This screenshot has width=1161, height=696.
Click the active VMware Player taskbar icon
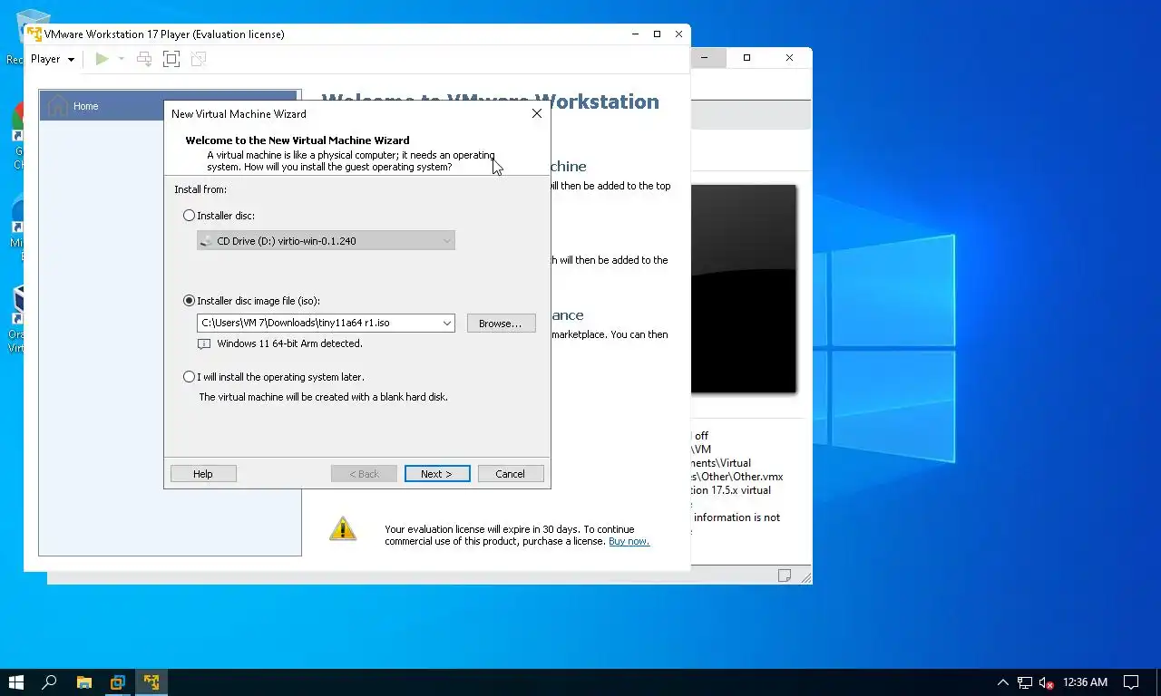point(151,681)
